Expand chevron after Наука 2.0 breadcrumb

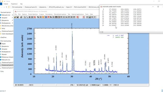[x=73, y=7]
